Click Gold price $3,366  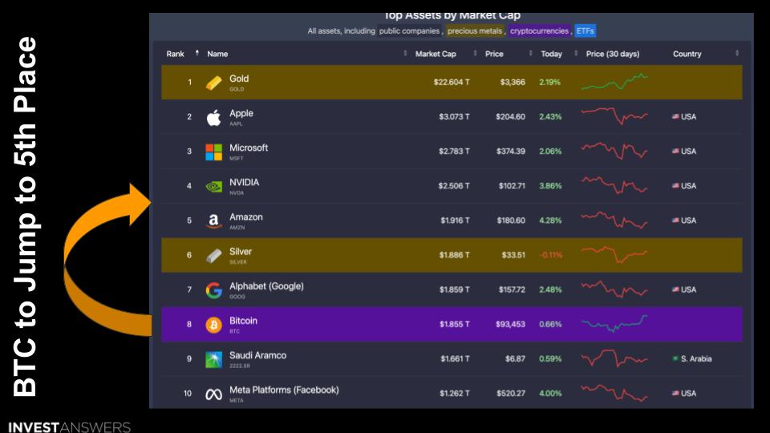click(x=513, y=82)
